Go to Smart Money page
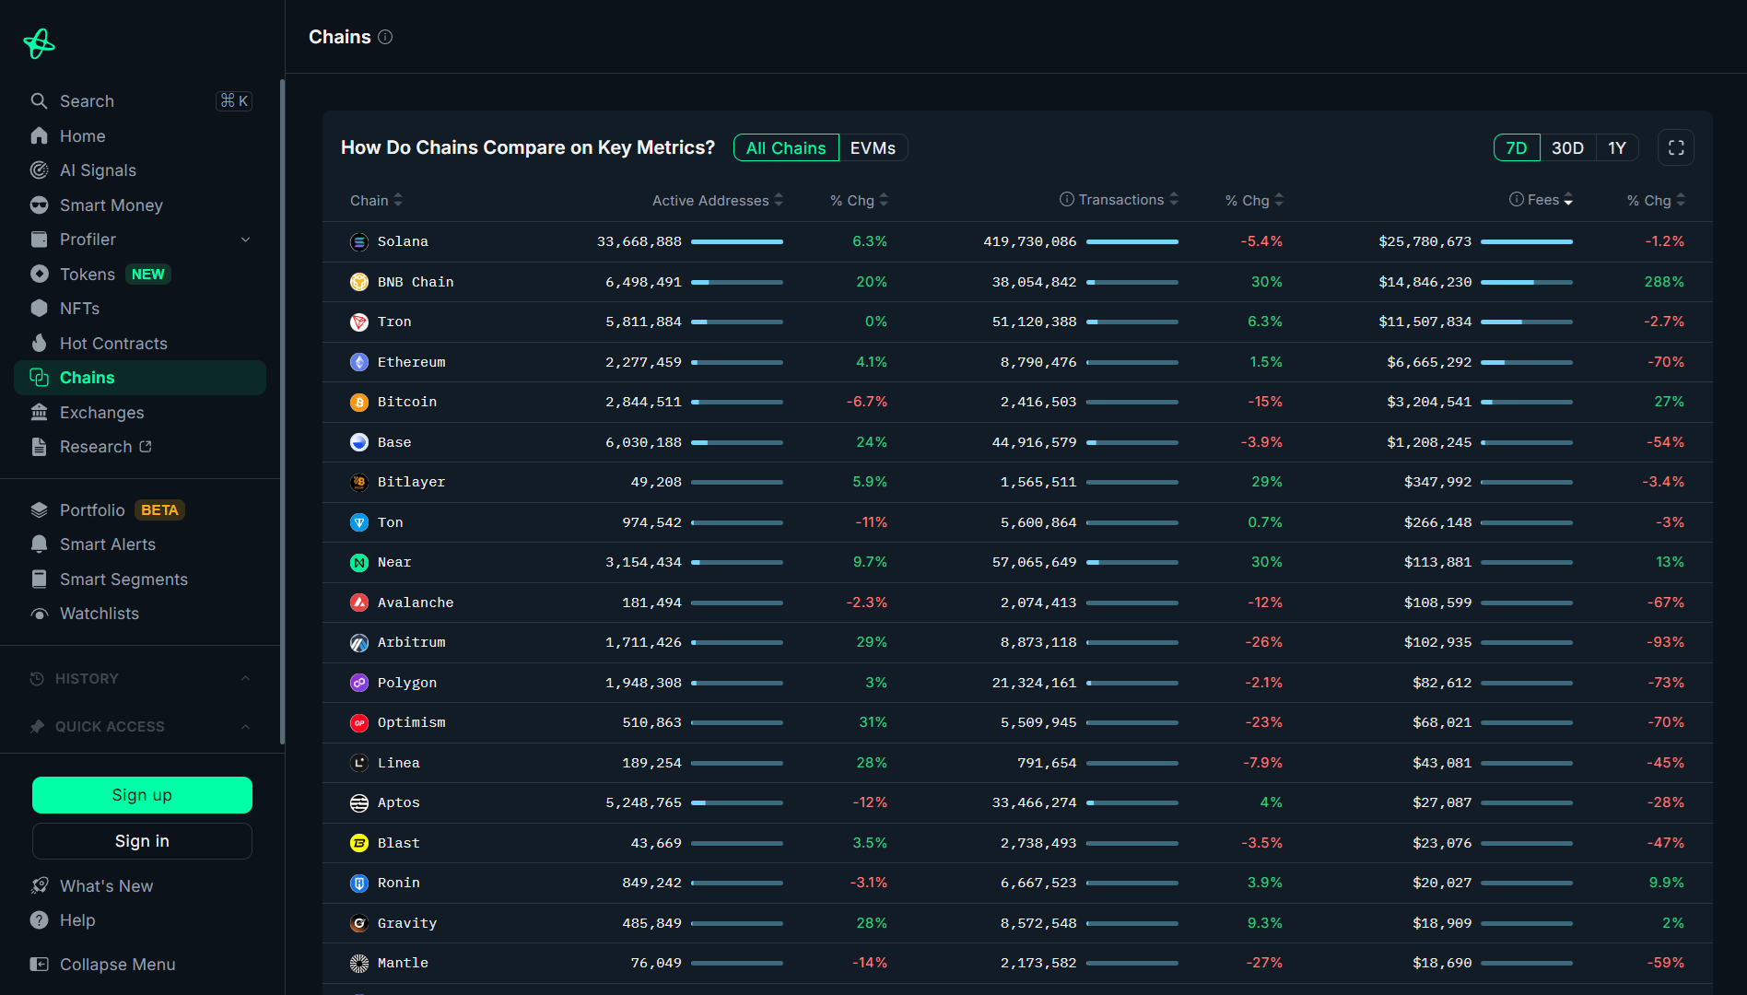This screenshot has height=995, width=1747. pyautogui.click(x=140, y=205)
